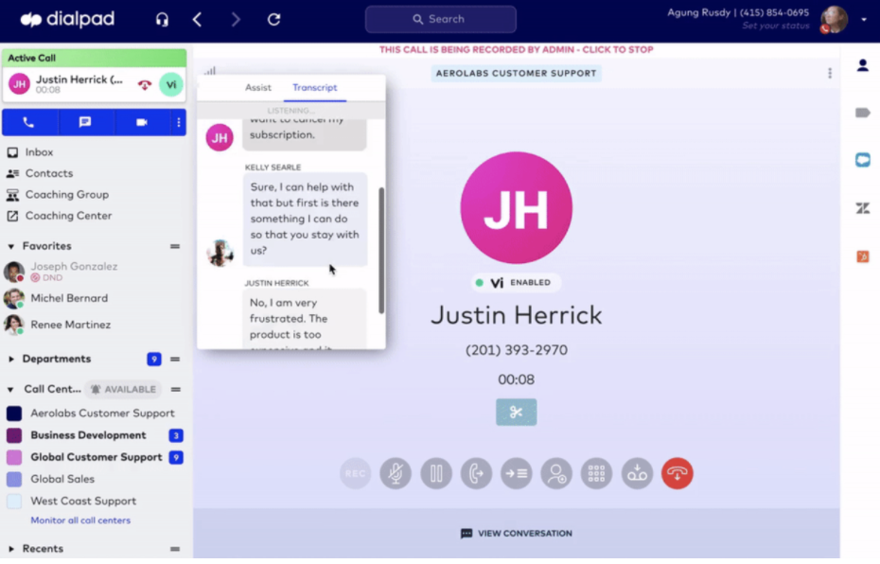Open Coaching Group

coord(67,195)
